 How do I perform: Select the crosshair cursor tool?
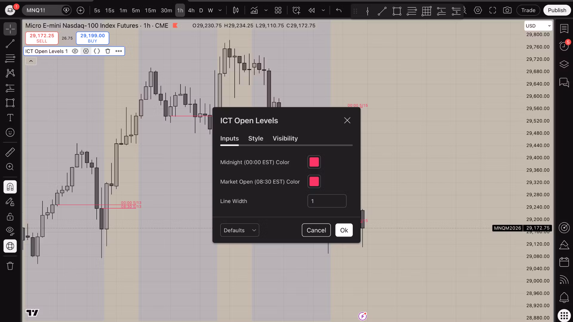coord(10,29)
